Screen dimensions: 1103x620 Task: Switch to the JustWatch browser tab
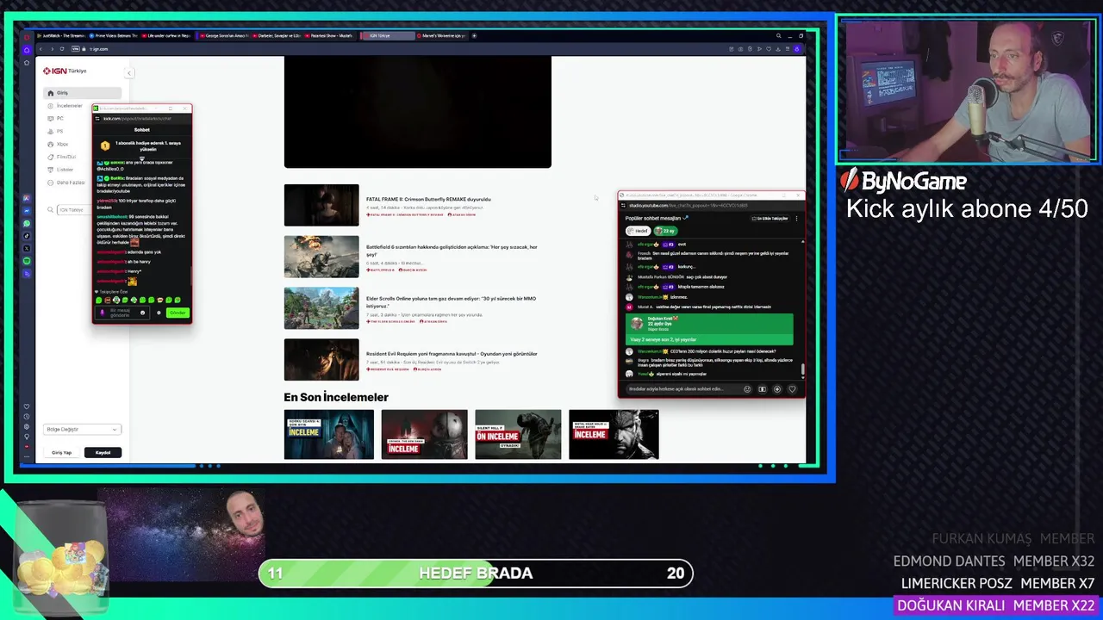[x=60, y=36]
